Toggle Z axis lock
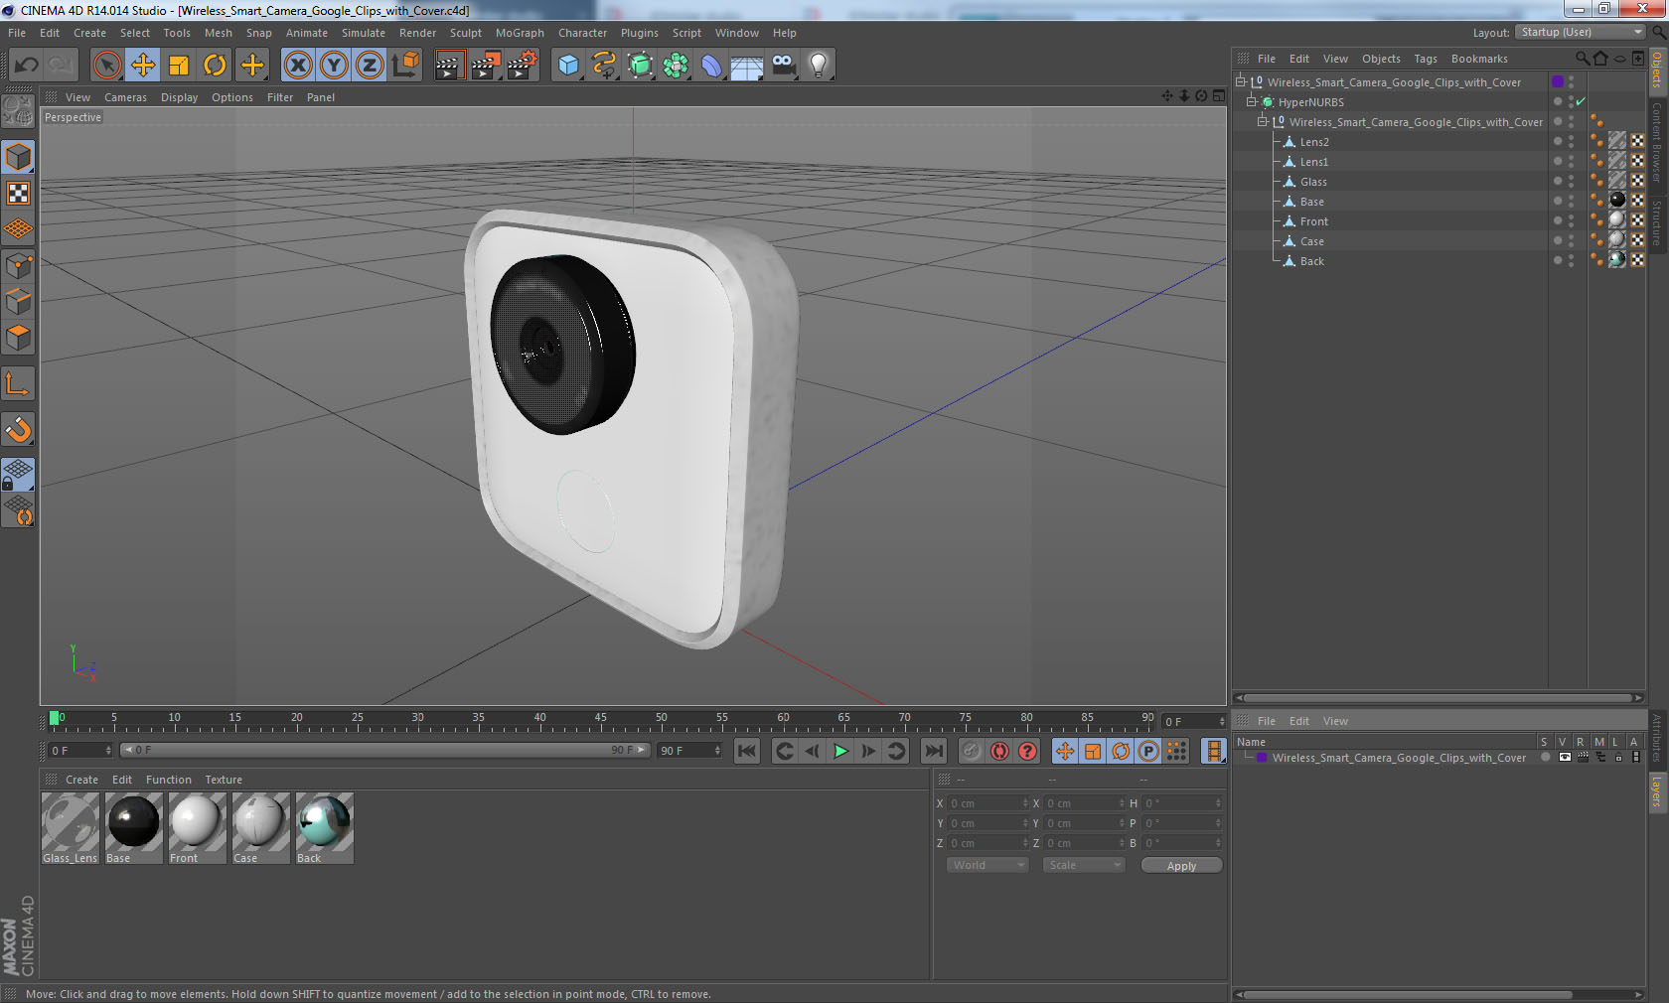 click(370, 66)
